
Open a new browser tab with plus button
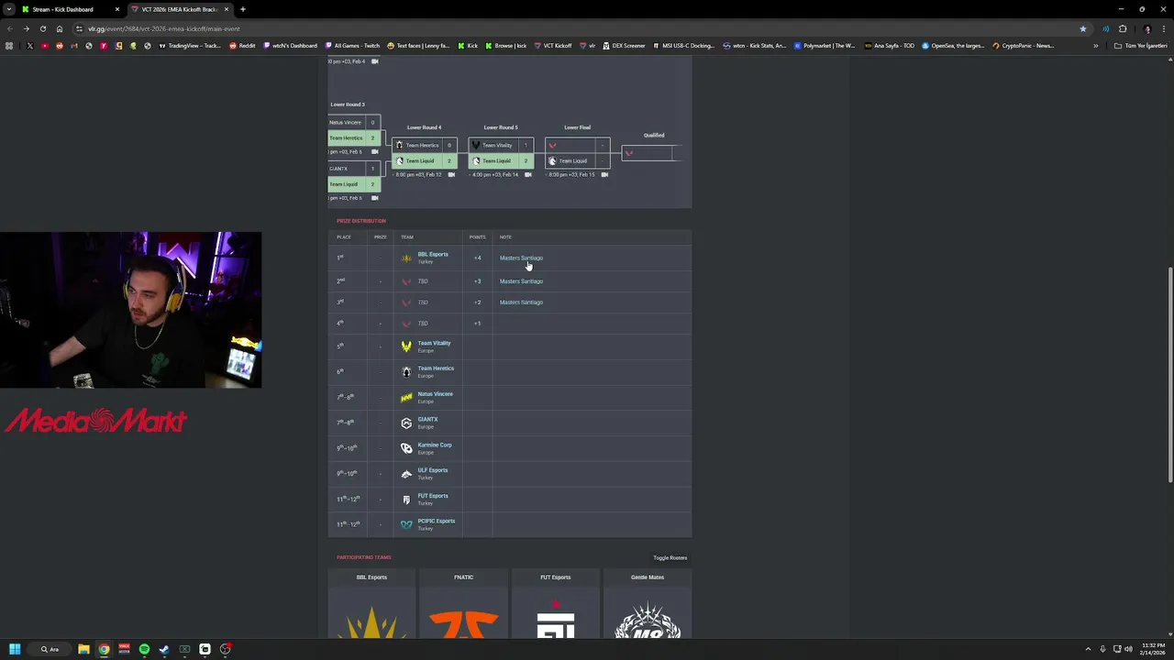click(243, 9)
